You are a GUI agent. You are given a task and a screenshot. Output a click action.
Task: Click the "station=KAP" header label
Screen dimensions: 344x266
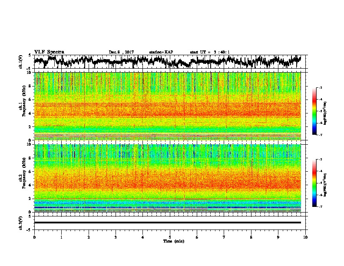[x=161, y=52]
